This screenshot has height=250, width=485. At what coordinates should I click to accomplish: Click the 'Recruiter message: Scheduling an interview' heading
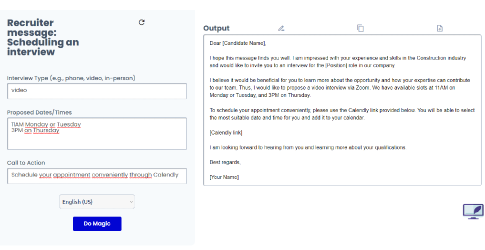pos(43,37)
